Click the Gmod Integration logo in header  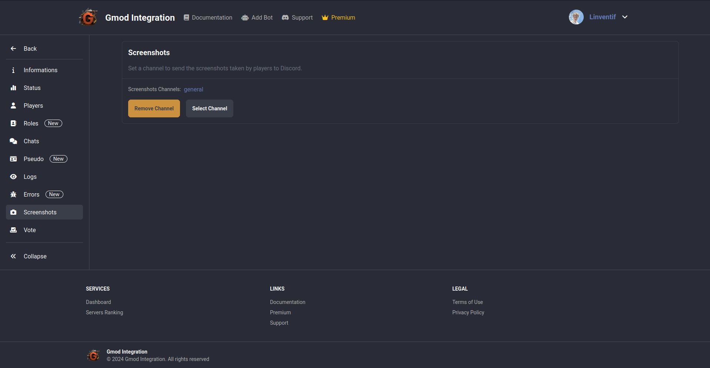[x=88, y=17]
